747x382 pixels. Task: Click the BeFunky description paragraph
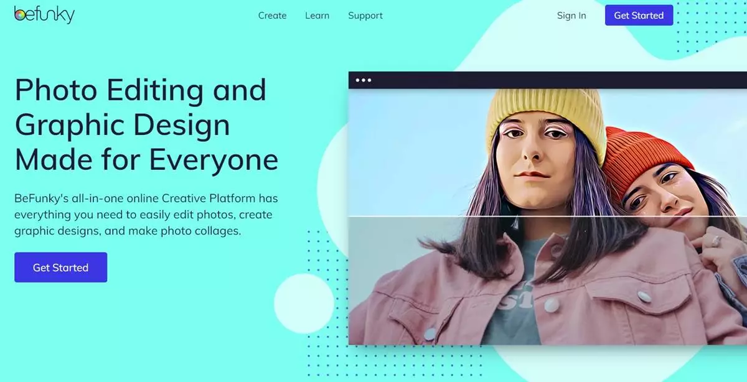(x=146, y=215)
